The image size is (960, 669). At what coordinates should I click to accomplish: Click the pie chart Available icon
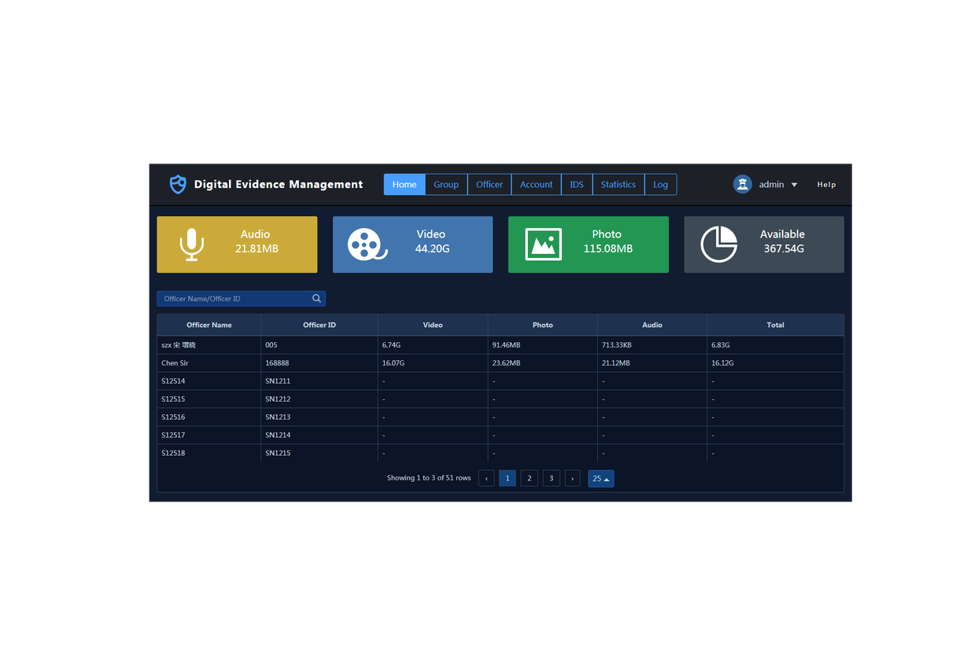tap(718, 244)
